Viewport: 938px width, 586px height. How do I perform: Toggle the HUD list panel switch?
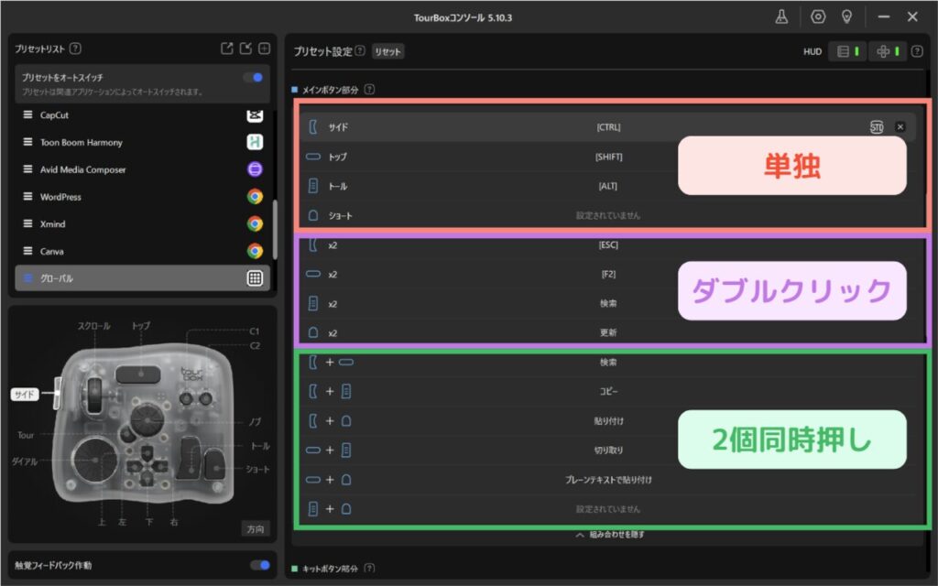click(x=848, y=51)
